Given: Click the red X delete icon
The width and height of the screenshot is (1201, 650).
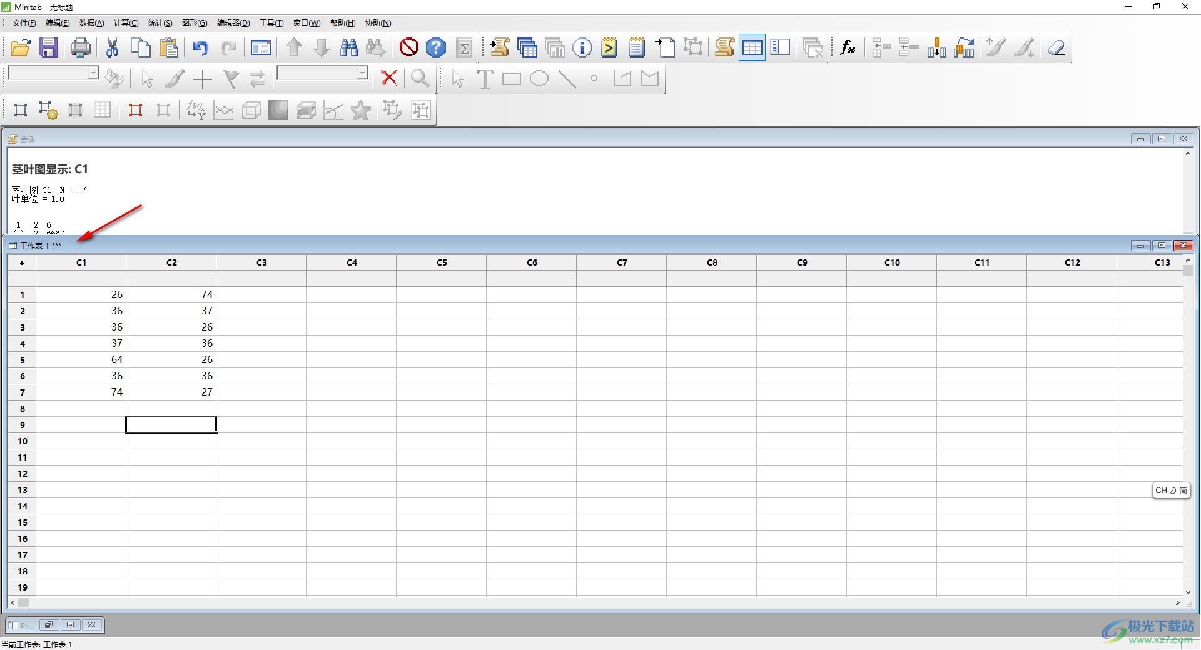Looking at the screenshot, I should point(389,78).
